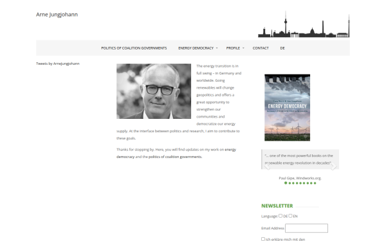Click the city skyline header image
Image resolution: width=386 pixels, height=241 pixels.
[304, 24]
